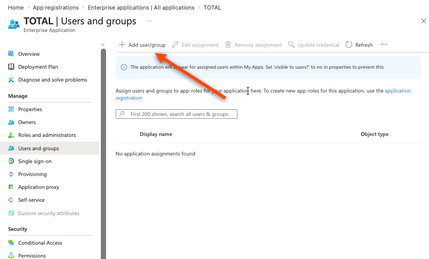This screenshot has height=259, width=429.
Task: Click the Single sign-on arrow icon
Action: point(11,161)
